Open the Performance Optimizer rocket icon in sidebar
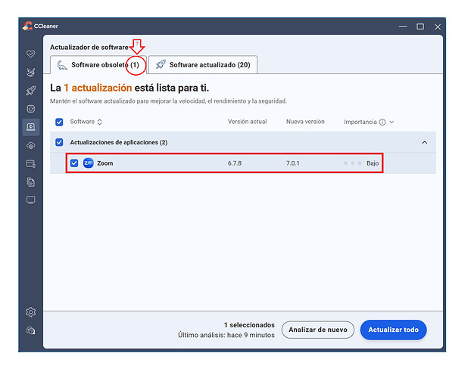This screenshot has width=471, height=378. click(x=30, y=91)
